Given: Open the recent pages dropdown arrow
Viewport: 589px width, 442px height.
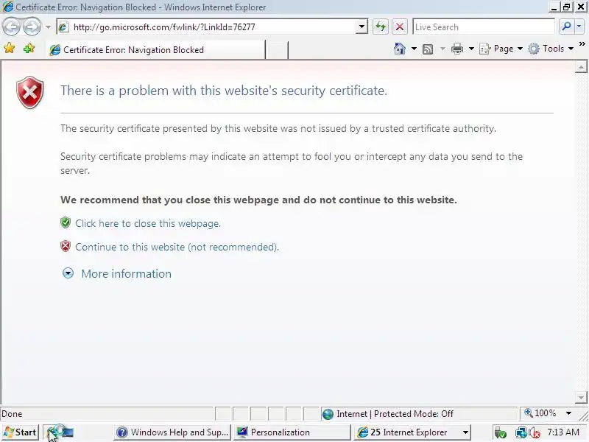Looking at the screenshot, I should 48,27.
